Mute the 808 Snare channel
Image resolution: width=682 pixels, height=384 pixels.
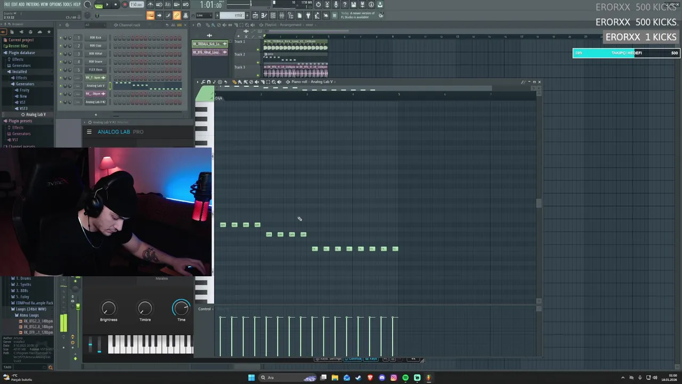click(x=61, y=61)
